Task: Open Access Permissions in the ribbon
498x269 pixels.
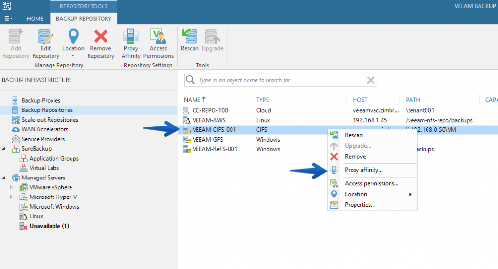Action: click(158, 43)
